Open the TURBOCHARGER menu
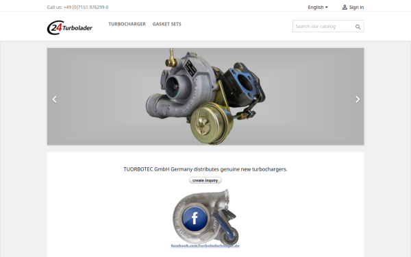The height and width of the screenshot is (257, 411). [x=127, y=24]
